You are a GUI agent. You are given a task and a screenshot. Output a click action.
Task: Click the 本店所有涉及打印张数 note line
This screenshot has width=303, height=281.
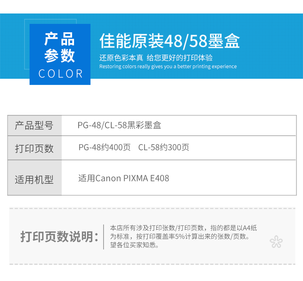coord(183,228)
